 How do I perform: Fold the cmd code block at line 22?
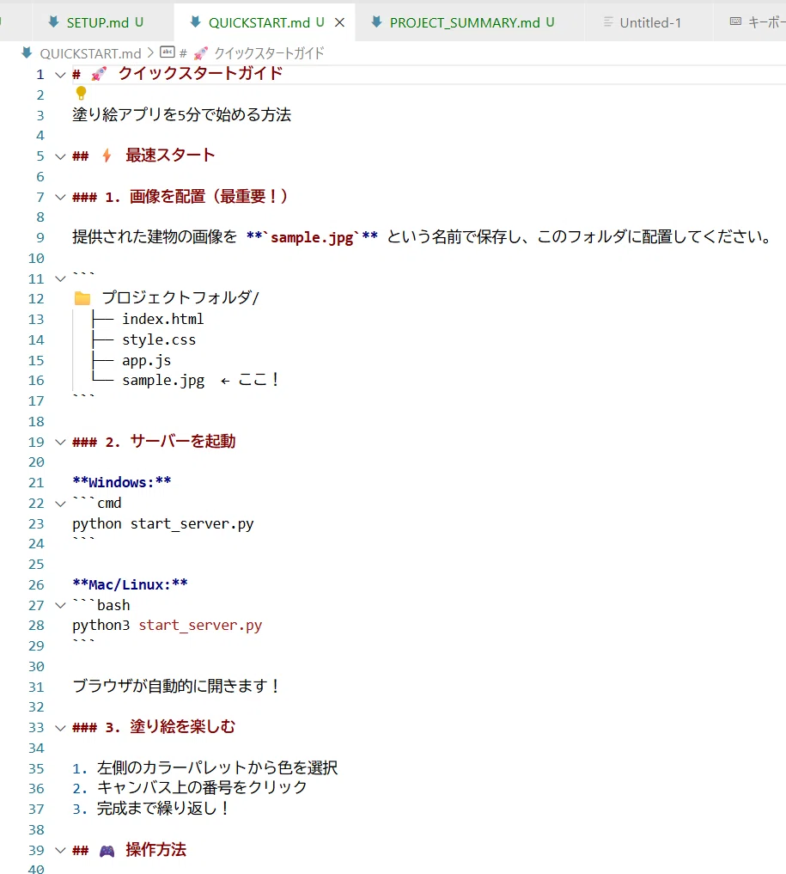[x=60, y=504]
